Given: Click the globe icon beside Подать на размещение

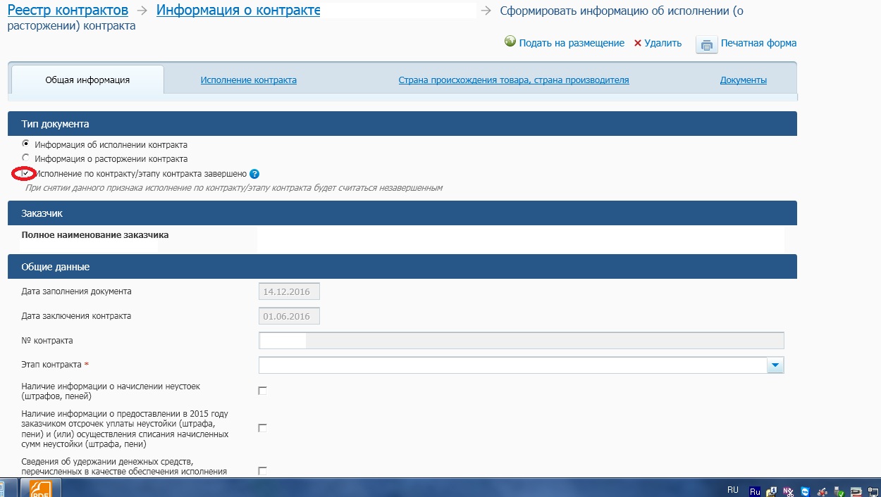Looking at the screenshot, I should (x=510, y=42).
